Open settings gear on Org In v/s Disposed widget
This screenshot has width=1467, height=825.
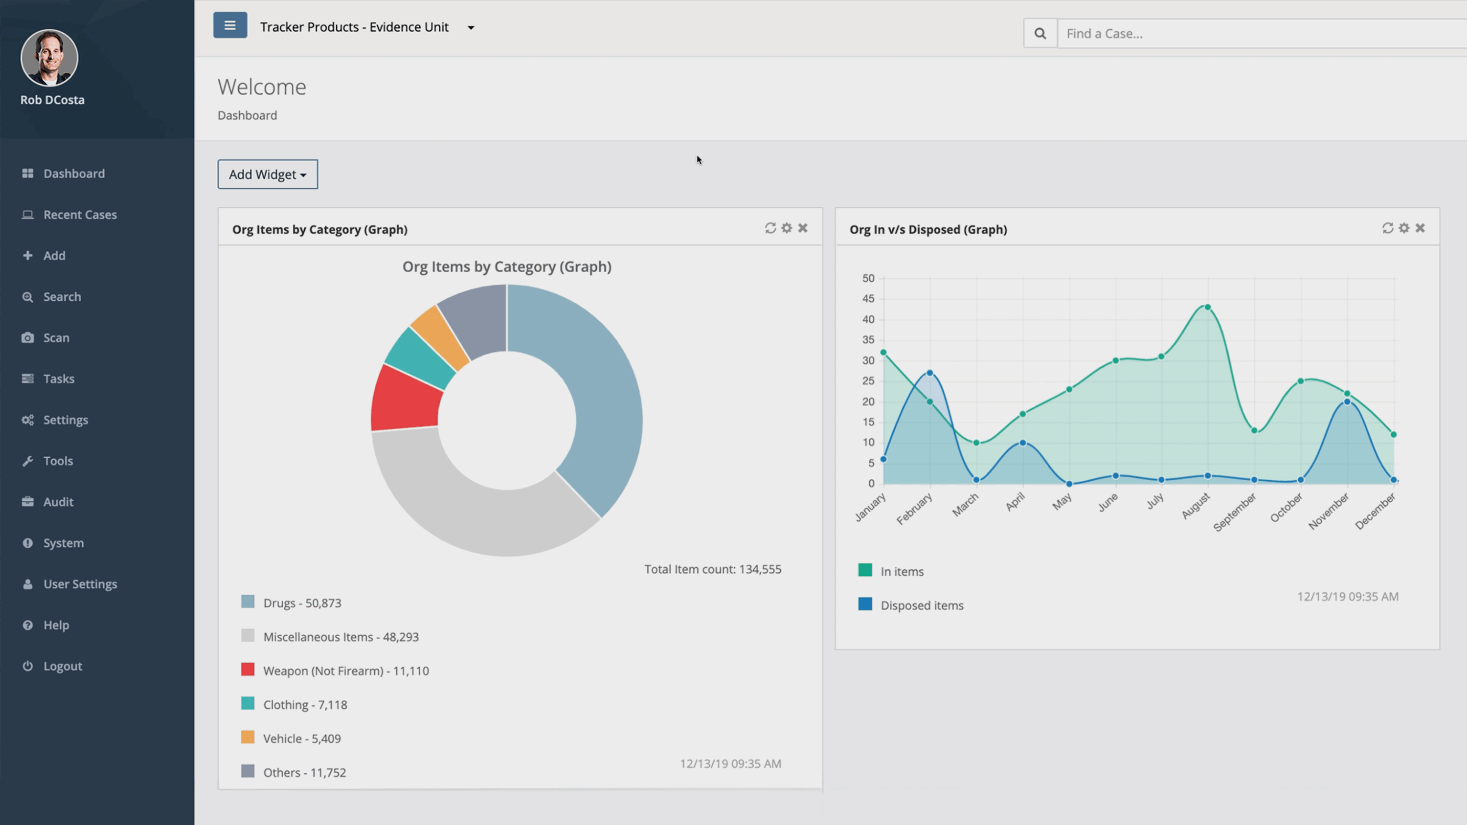point(1403,227)
